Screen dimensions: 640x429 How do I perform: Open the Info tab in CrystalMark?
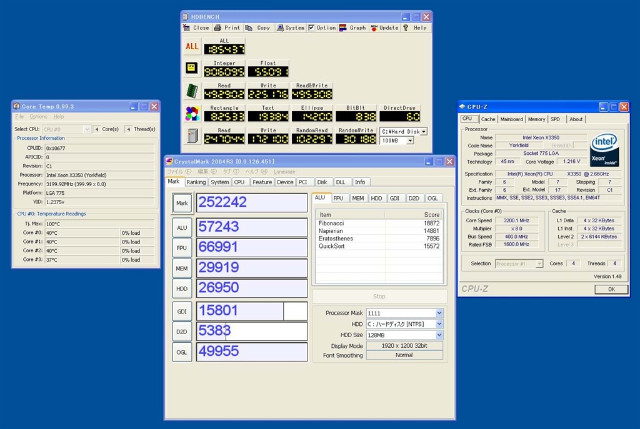(360, 182)
